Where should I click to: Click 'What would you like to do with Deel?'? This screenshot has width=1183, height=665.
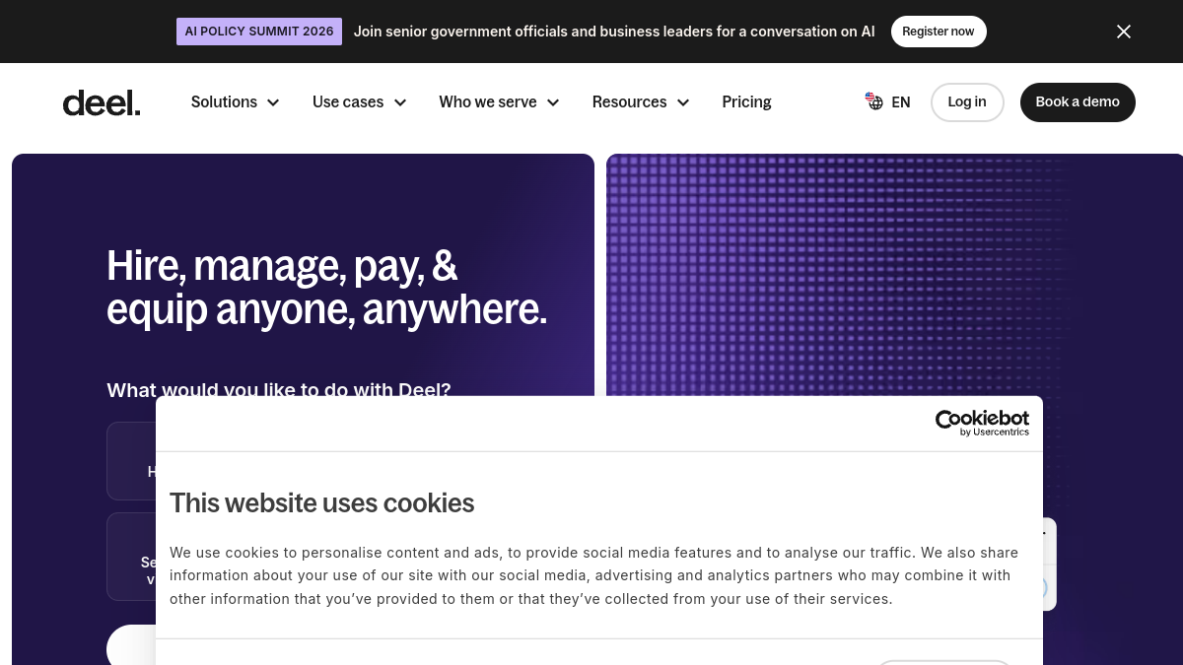pos(279,390)
